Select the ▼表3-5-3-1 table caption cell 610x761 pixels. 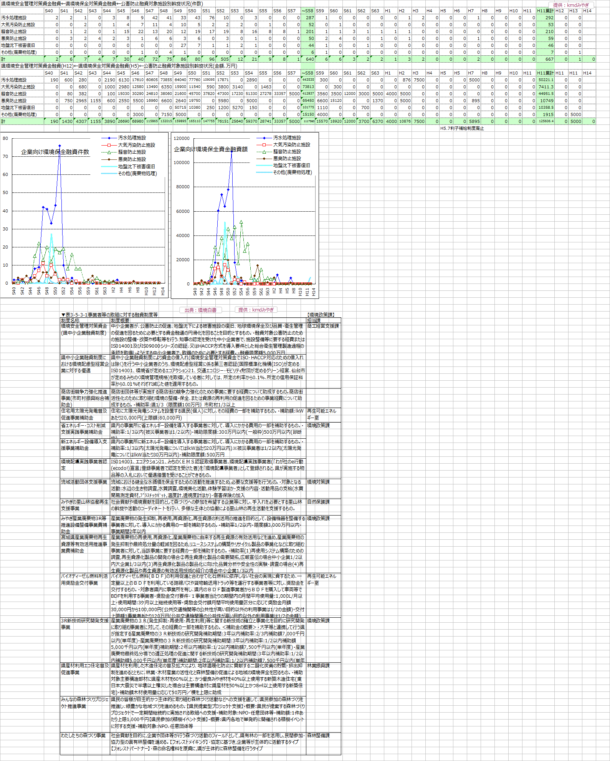(x=109, y=315)
